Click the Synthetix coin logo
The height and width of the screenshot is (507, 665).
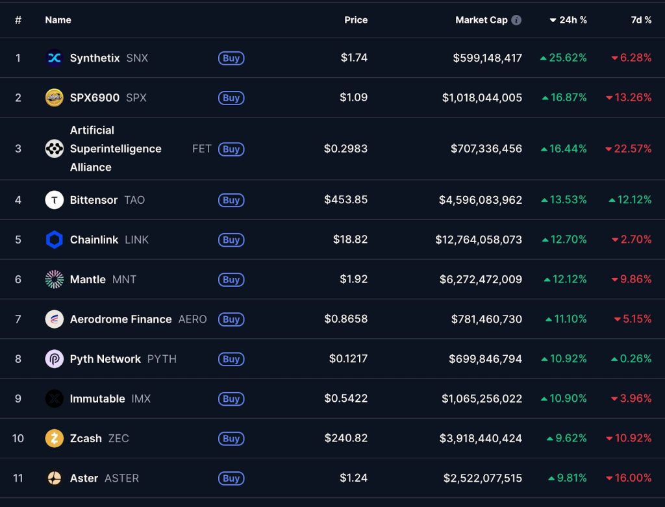pos(54,58)
